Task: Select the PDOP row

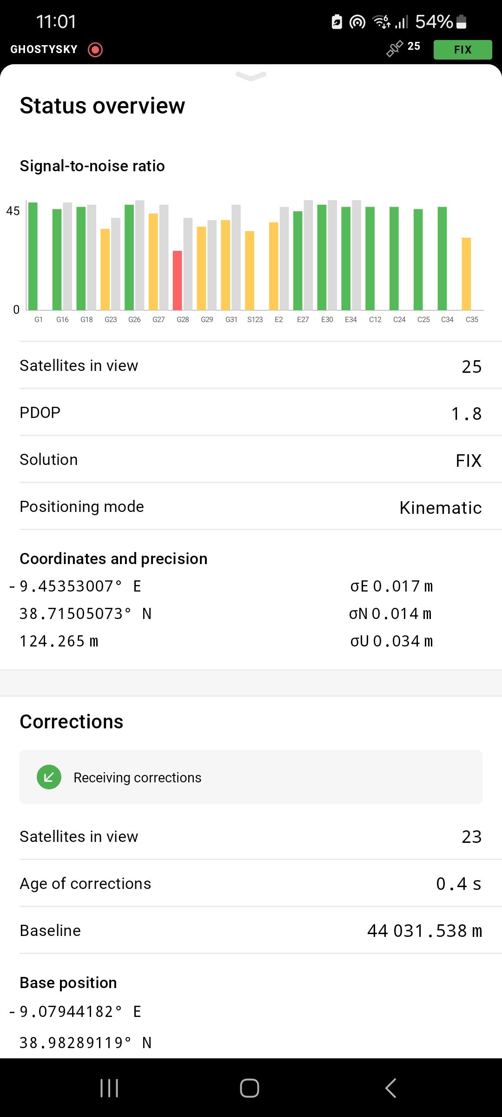Action: [251, 413]
